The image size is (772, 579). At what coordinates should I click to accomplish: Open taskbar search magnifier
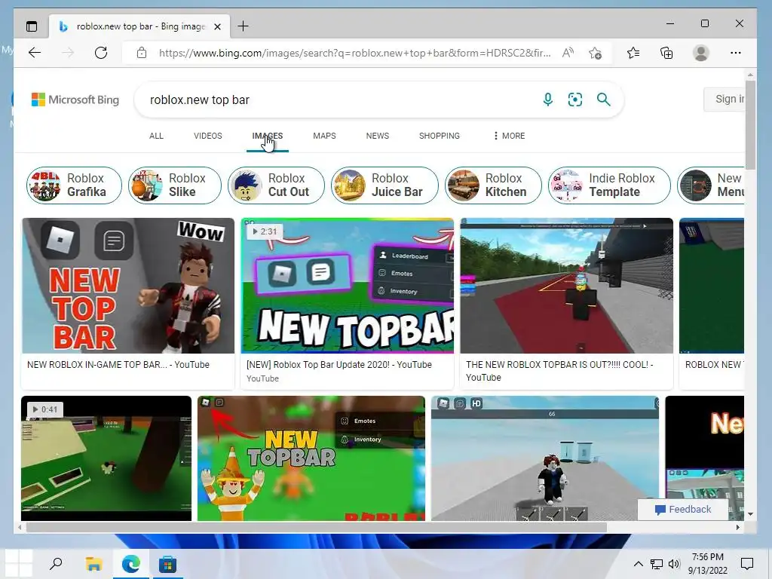(x=56, y=563)
